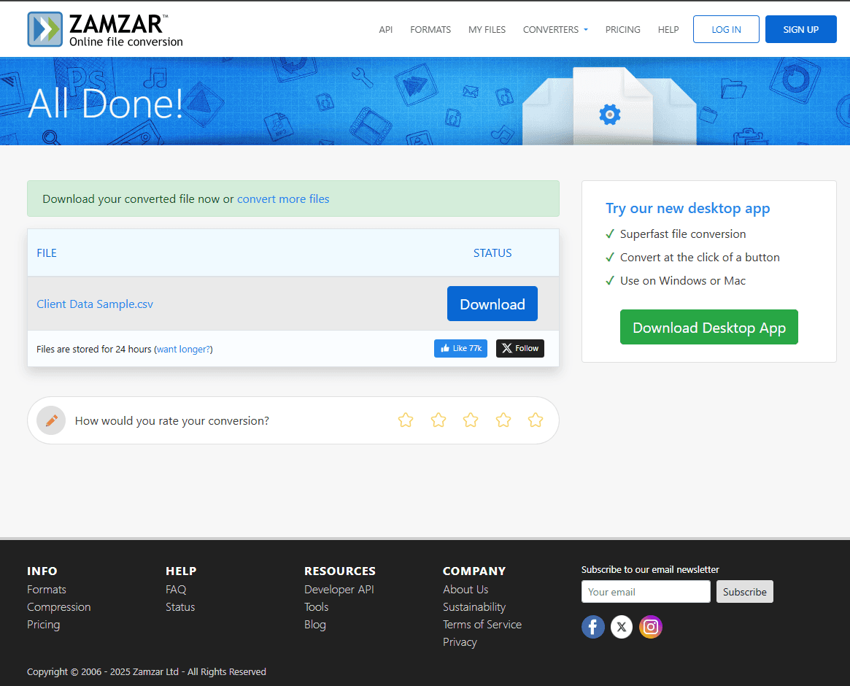Expand the Converters dropdown menu
This screenshot has width=850, height=686.
tap(555, 30)
